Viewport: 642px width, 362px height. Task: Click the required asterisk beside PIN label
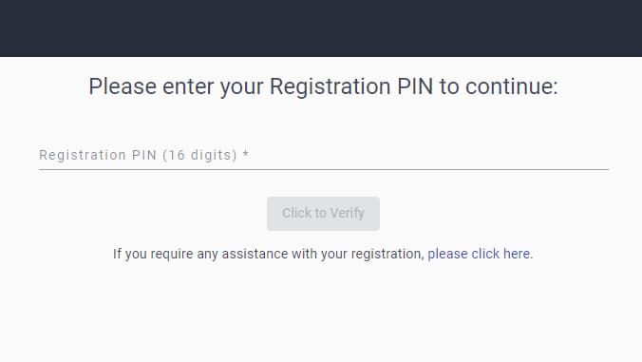click(246, 154)
